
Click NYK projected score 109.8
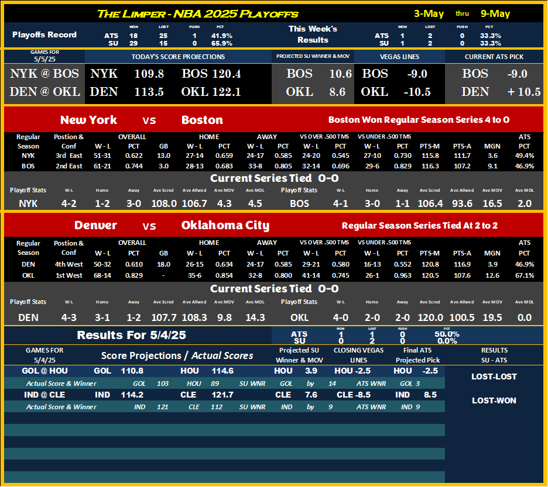tap(149, 74)
